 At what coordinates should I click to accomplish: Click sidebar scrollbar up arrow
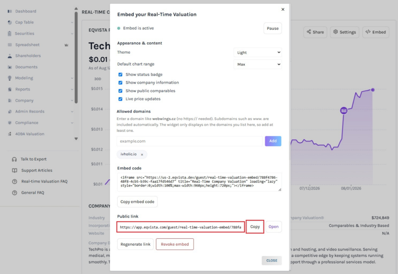point(76,9)
